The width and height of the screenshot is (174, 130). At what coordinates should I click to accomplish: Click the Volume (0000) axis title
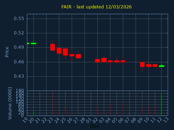(x=10, y=103)
